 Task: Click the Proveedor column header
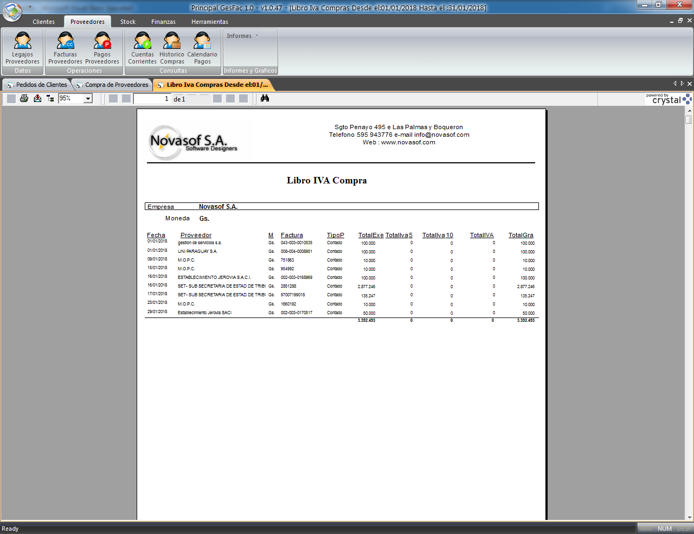[x=196, y=235]
